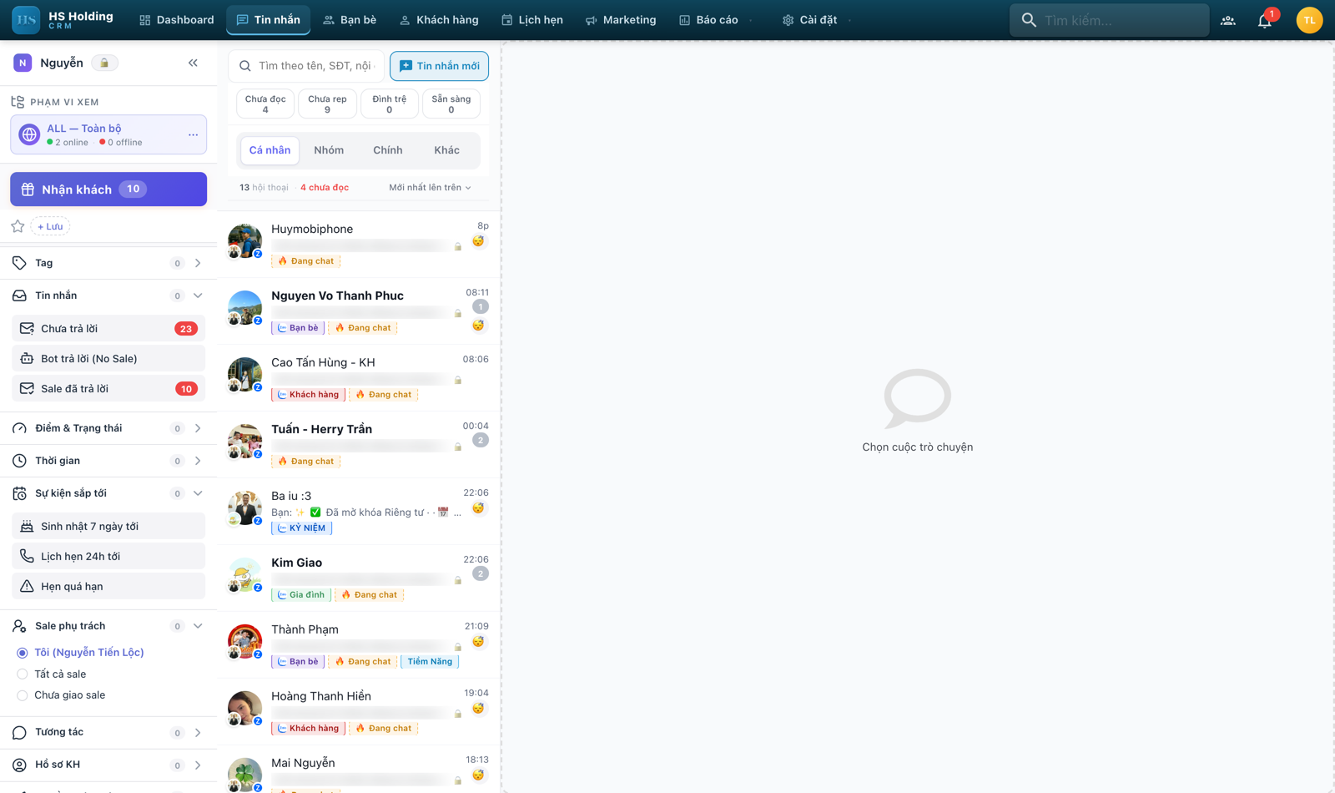This screenshot has width=1335, height=793.
Task: Toggle the Chưa đọc 4 filter chip
Action: (x=265, y=104)
